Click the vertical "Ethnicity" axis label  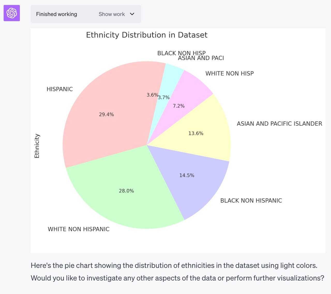click(37, 146)
